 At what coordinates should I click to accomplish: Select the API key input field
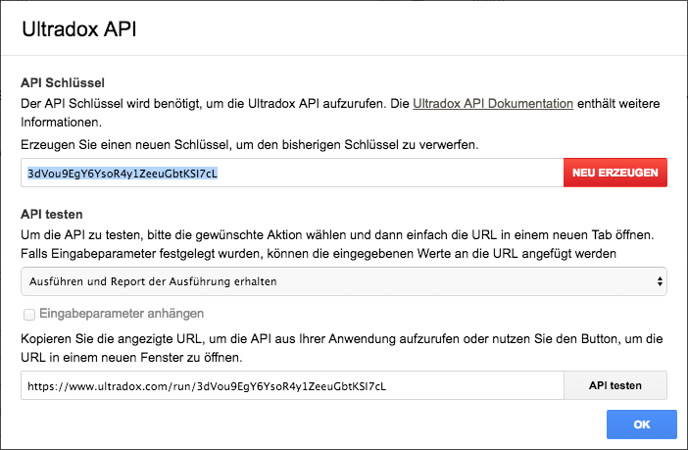(292, 173)
